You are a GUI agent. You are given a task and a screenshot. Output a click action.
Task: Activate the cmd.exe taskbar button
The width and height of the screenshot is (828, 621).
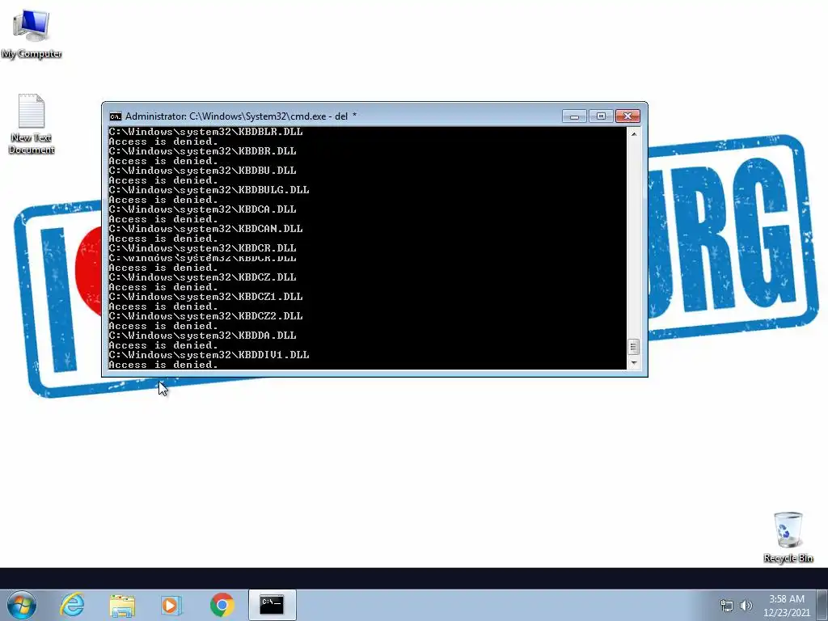(x=272, y=605)
